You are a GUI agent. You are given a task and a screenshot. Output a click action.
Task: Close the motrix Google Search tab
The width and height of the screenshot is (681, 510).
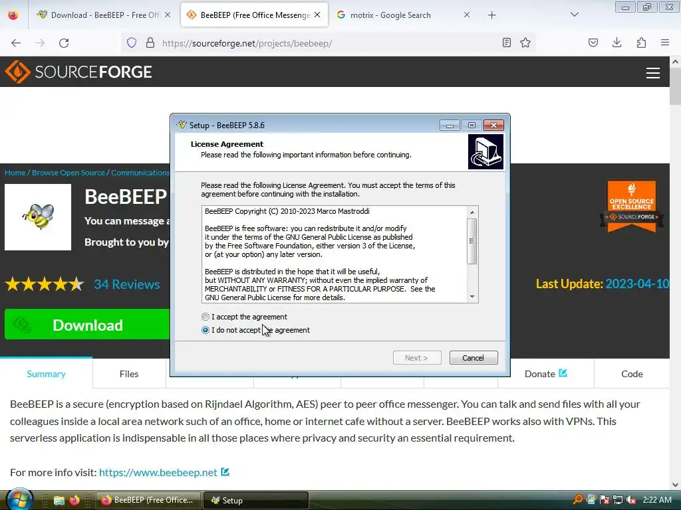point(466,15)
